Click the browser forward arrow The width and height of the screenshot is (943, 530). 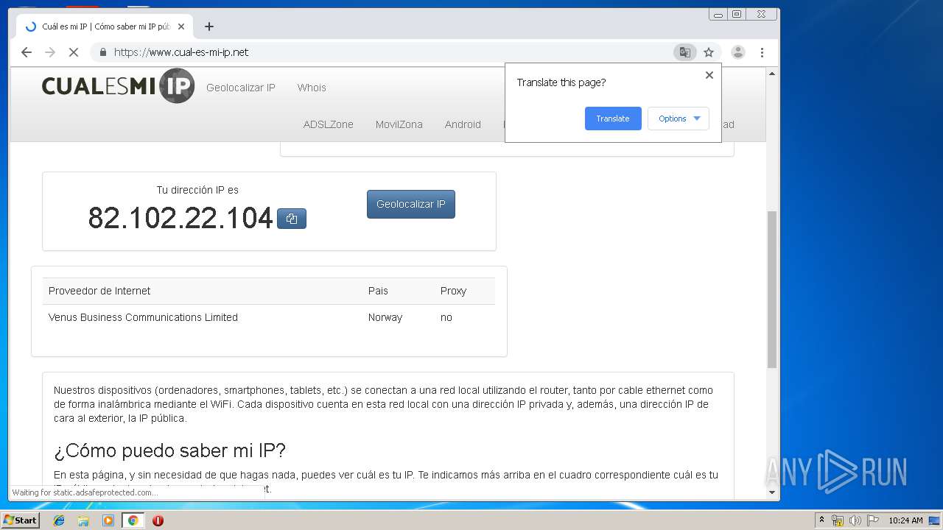(50, 52)
